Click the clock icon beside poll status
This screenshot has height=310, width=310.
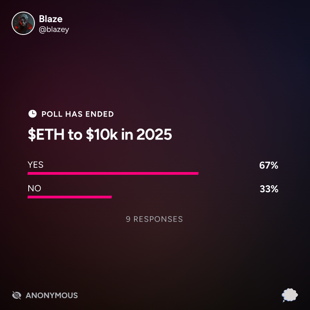click(33, 114)
